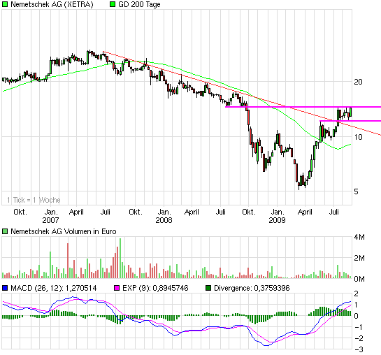381x355 pixels.
Task: Click the '2007' year label
Action: 50,220
